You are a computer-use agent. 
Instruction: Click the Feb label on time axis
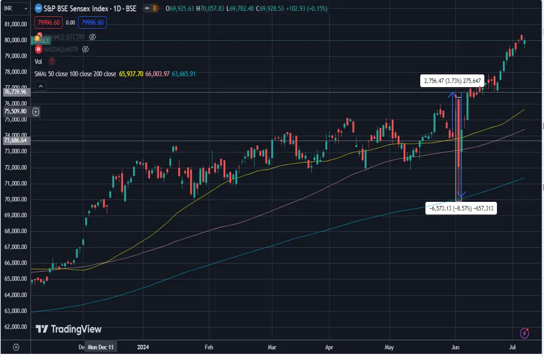(209, 347)
